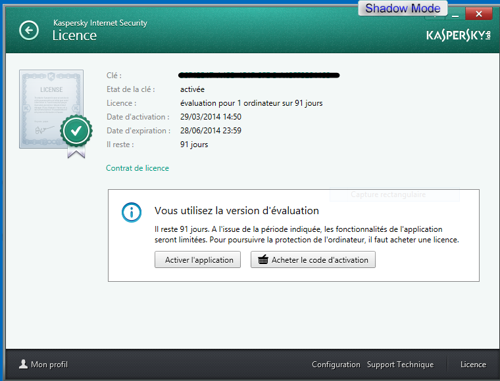Click the 'Etat de la clé :' label
Viewport: 500px width, 381px height.
[131, 89]
